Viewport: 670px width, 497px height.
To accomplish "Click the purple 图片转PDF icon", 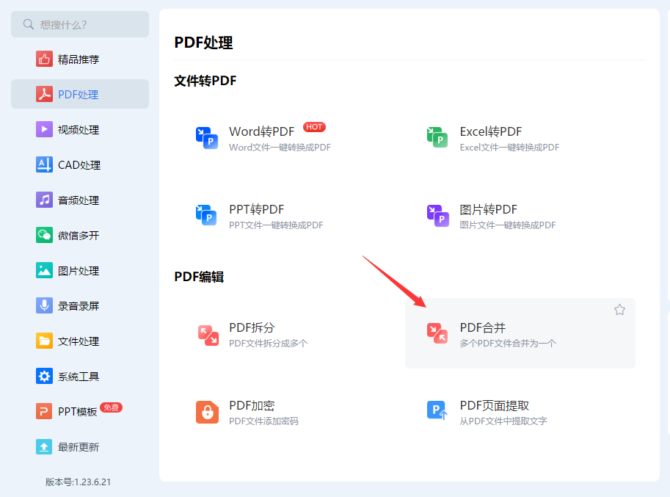I will (x=437, y=215).
